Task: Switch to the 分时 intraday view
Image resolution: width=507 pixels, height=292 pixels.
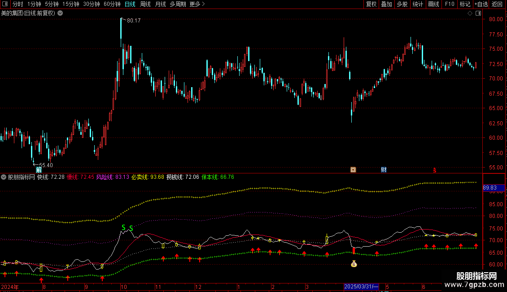Action: click(18, 4)
